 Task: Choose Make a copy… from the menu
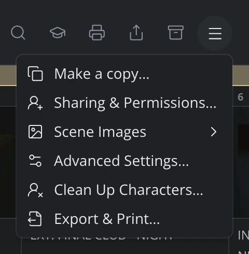125,74
